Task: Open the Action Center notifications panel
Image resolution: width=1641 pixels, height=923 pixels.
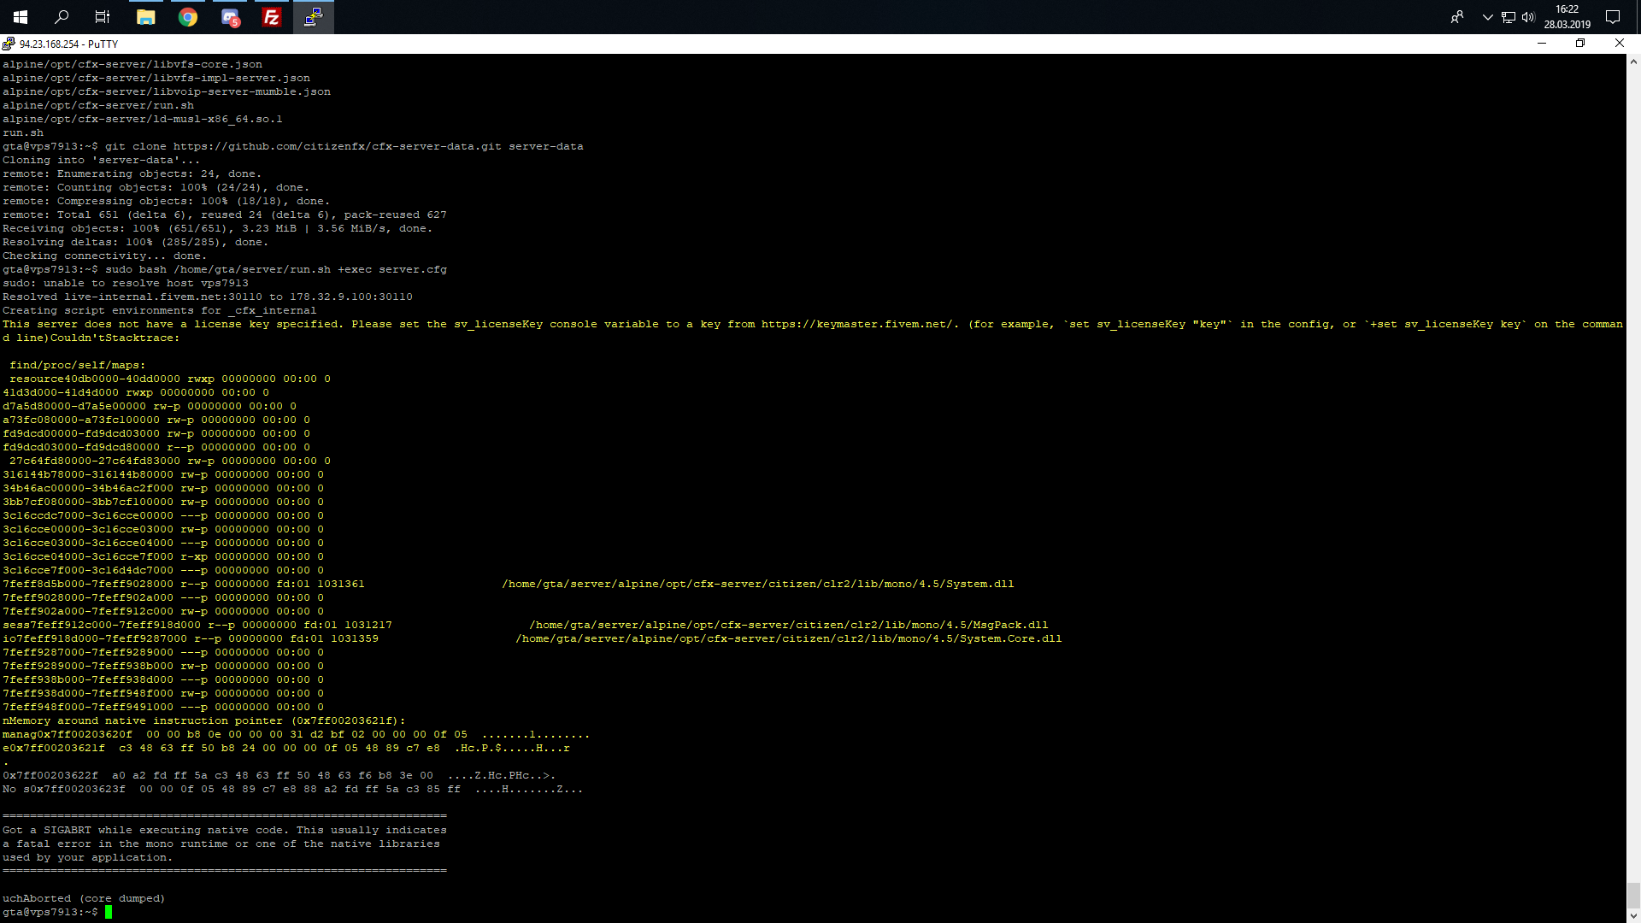Action: click(1613, 17)
